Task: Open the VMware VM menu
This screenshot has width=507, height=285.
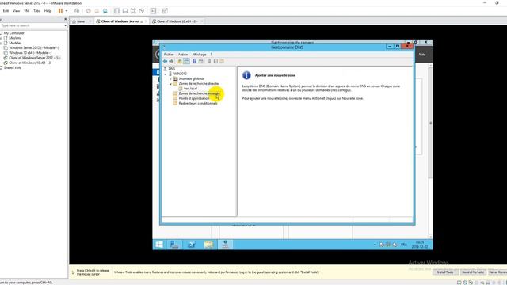Action: (26, 11)
